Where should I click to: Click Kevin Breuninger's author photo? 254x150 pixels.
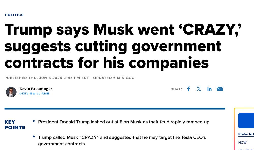11,92
